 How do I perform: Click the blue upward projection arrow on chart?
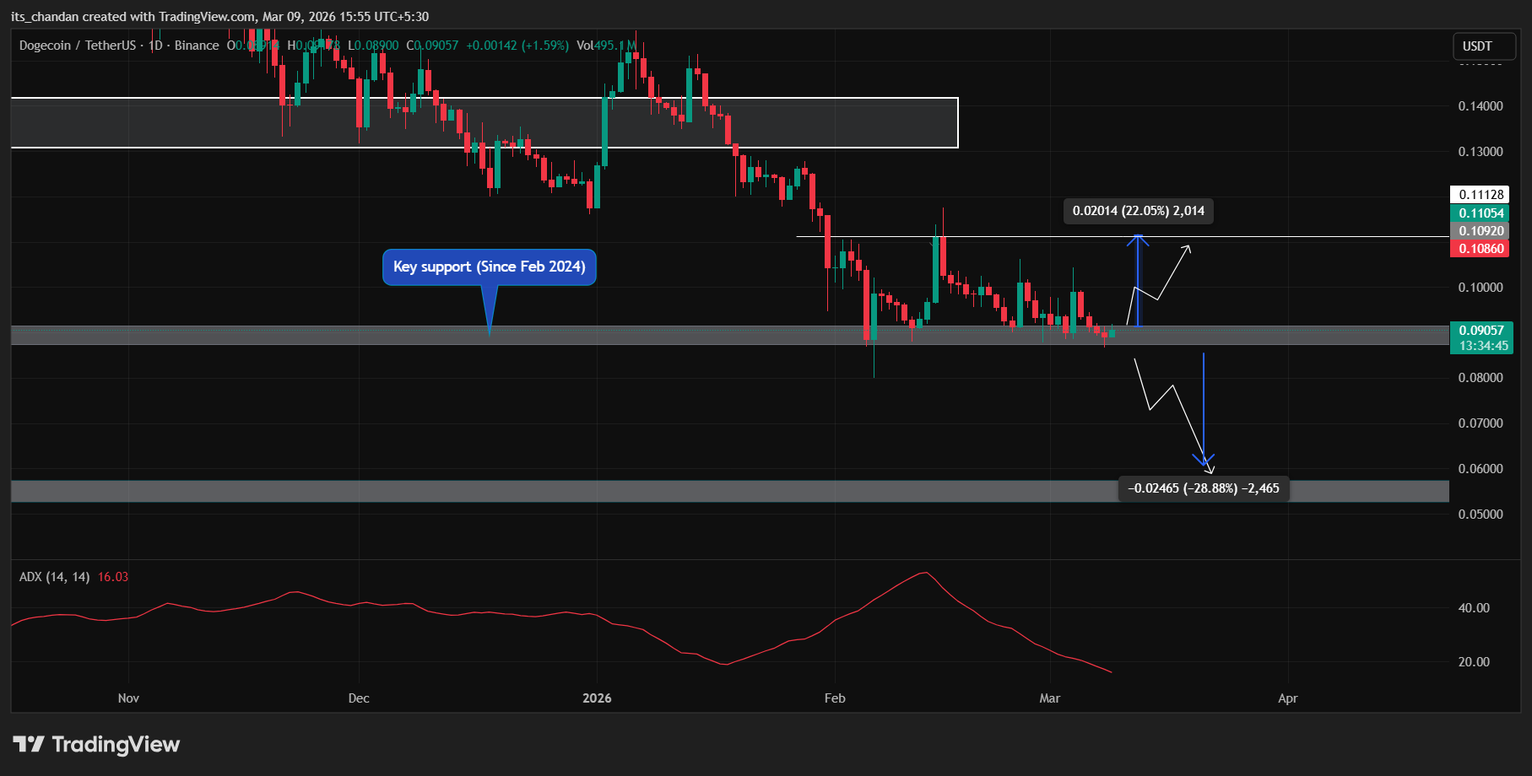click(1139, 278)
